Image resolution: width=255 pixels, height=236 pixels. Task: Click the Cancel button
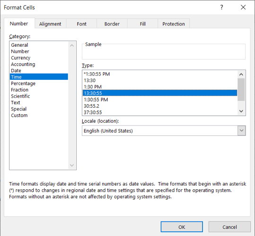tap(229, 227)
